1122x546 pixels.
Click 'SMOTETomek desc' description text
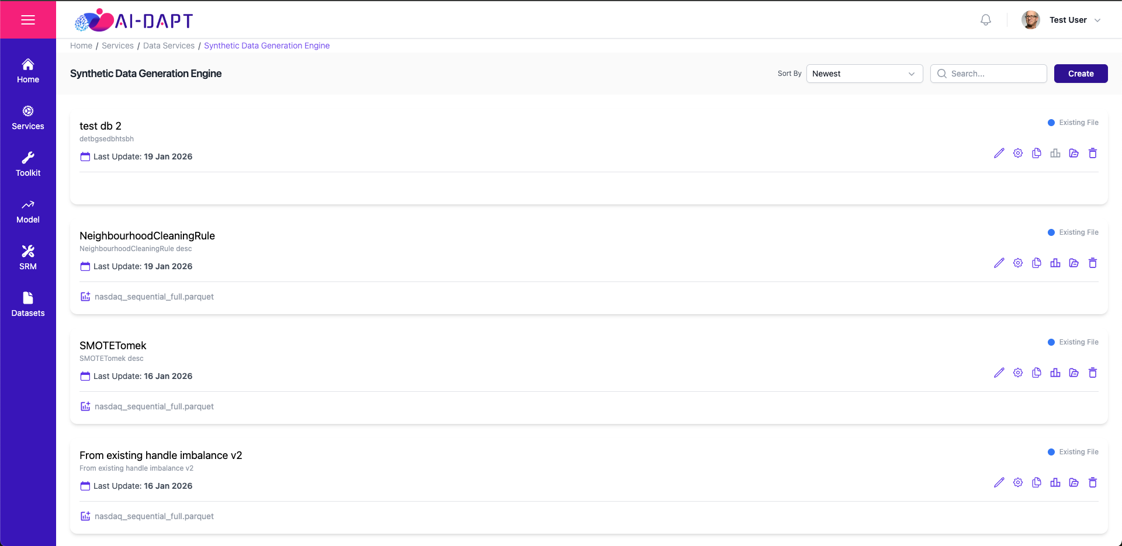111,359
